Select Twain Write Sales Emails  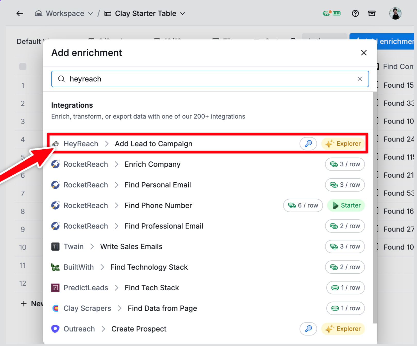pos(208,247)
